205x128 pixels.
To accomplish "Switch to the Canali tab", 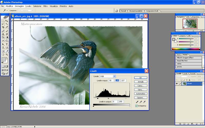I will tap(185, 74).
